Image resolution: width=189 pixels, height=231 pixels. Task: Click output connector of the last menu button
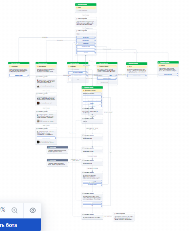tap(95, 53)
